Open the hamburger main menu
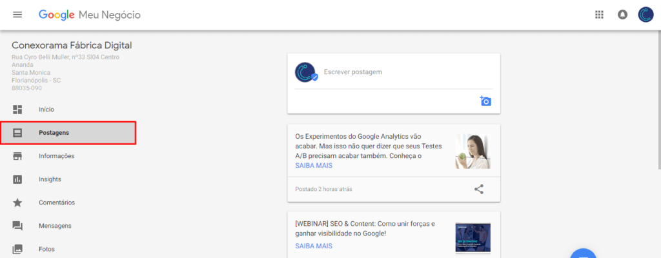The height and width of the screenshot is (258, 661). 17,15
